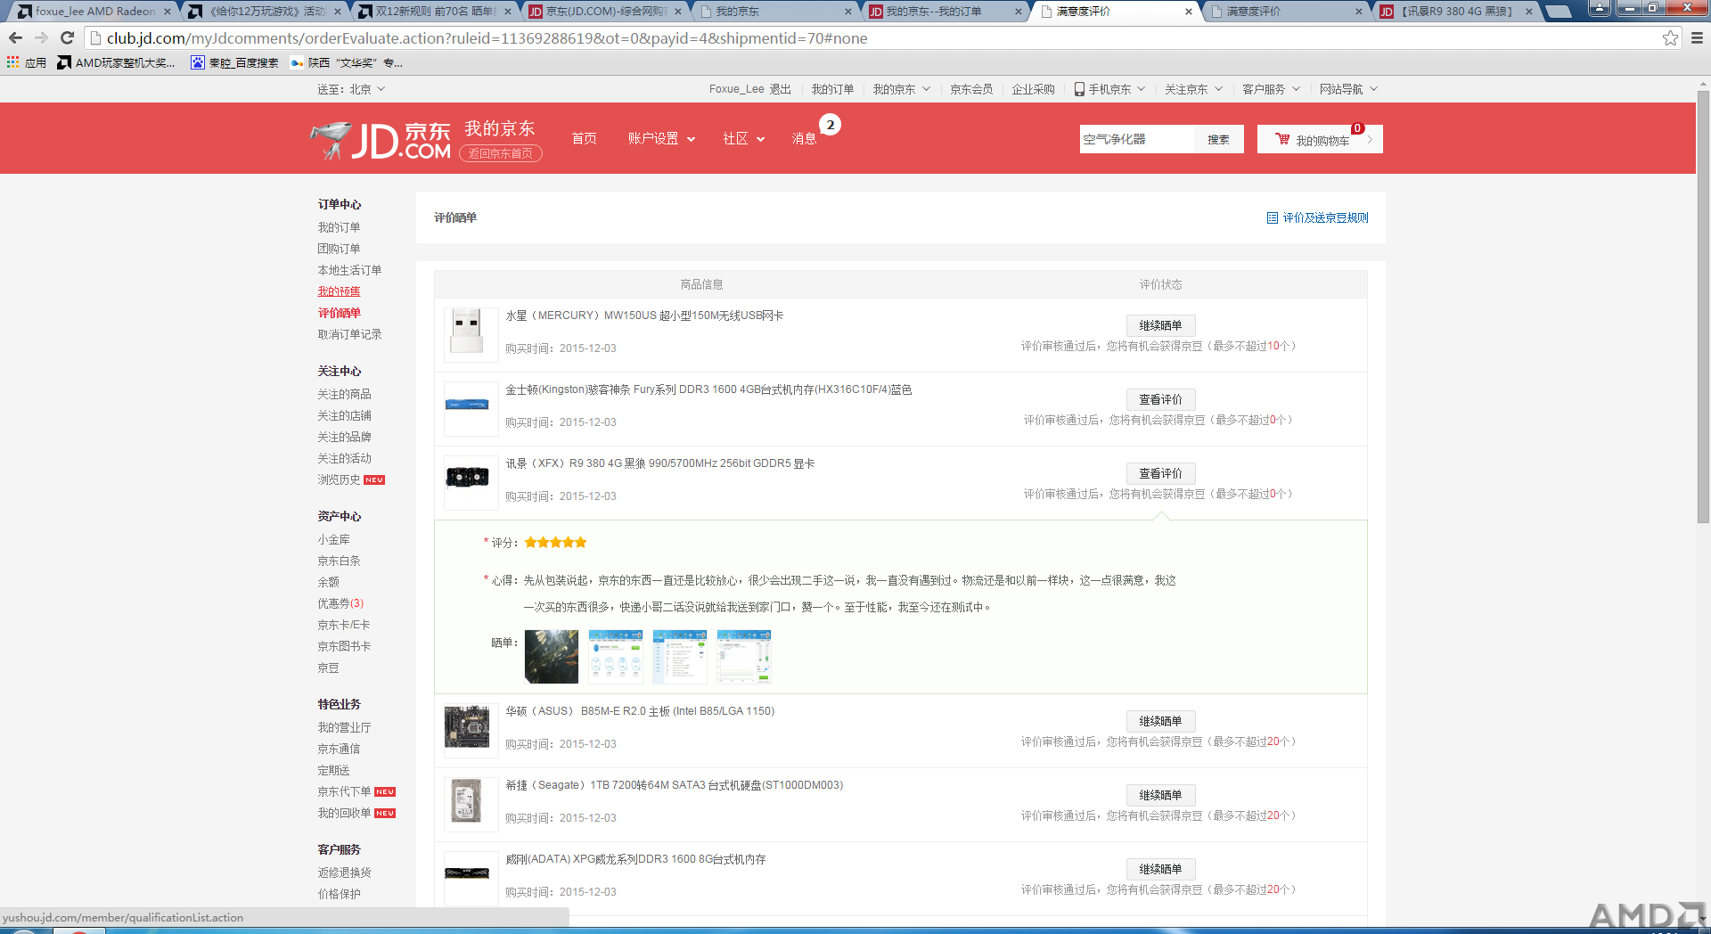Go back with the browser back arrow
The image size is (1711, 934).
point(15,37)
